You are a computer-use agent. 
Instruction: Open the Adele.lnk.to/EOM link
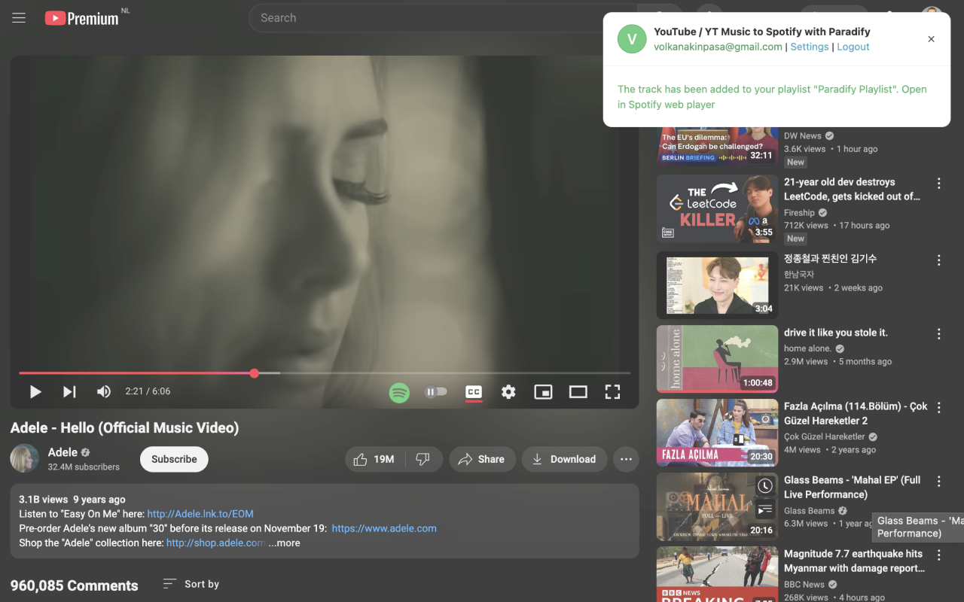200,514
